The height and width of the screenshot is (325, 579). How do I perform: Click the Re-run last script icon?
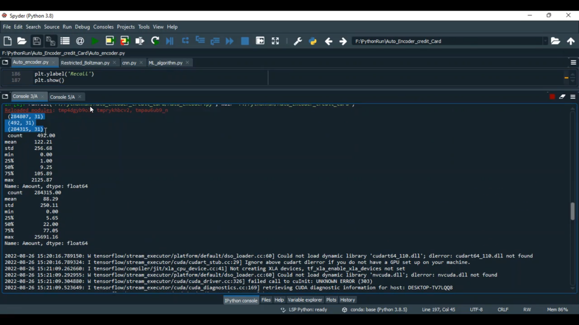(155, 41)
